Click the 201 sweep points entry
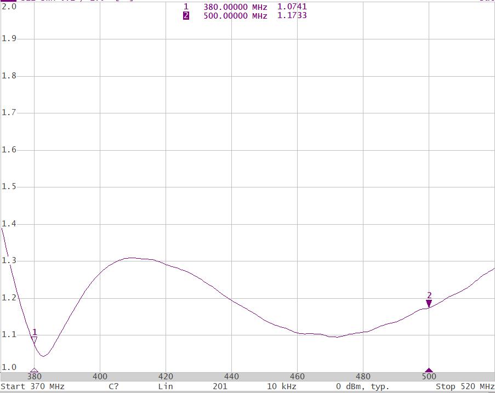Image resolution: width=495 pixels, height=393 pixels. (x=220, y=386)
